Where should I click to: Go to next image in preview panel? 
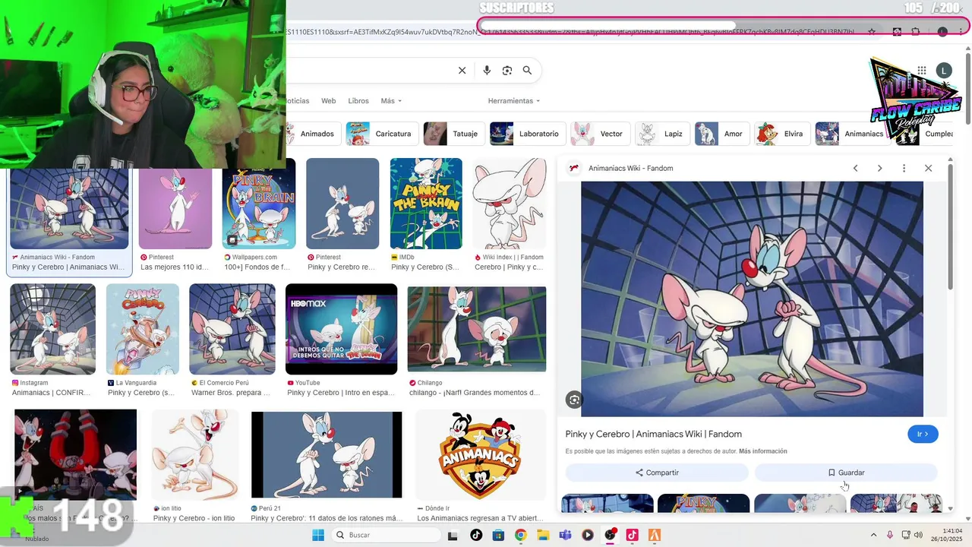click(x=879, y=168)
